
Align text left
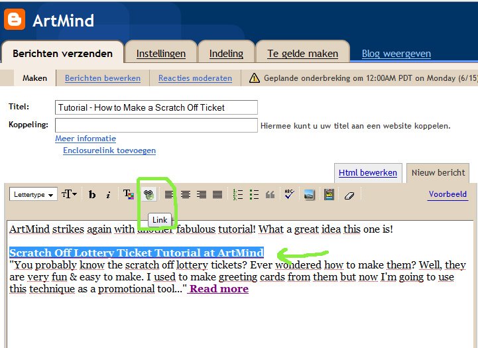click(x=169, y=194)
